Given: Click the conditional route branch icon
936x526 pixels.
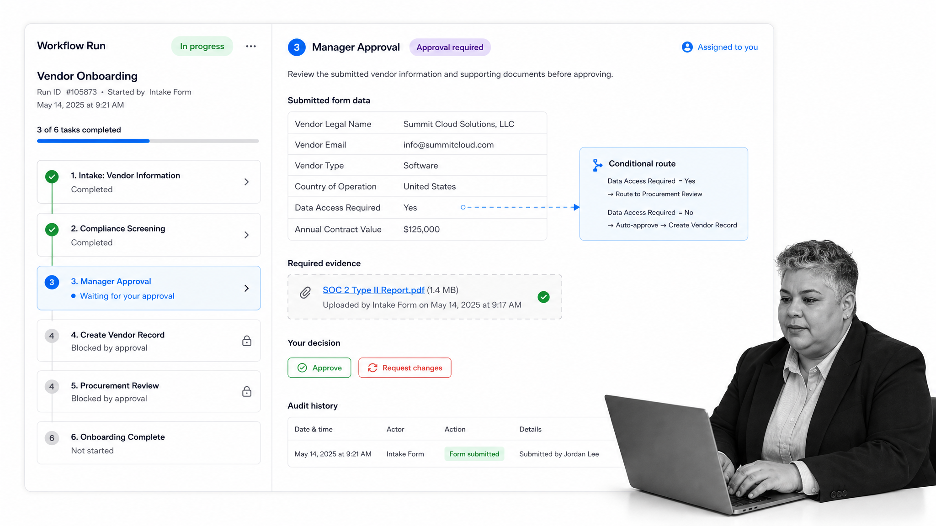Looking at the screenshot, I should coord(597,165).
